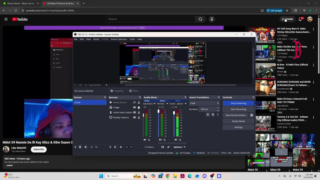Open source properties gear in Sources toolbar
Viewport: 320px width, 180px height.
(121, 147)
